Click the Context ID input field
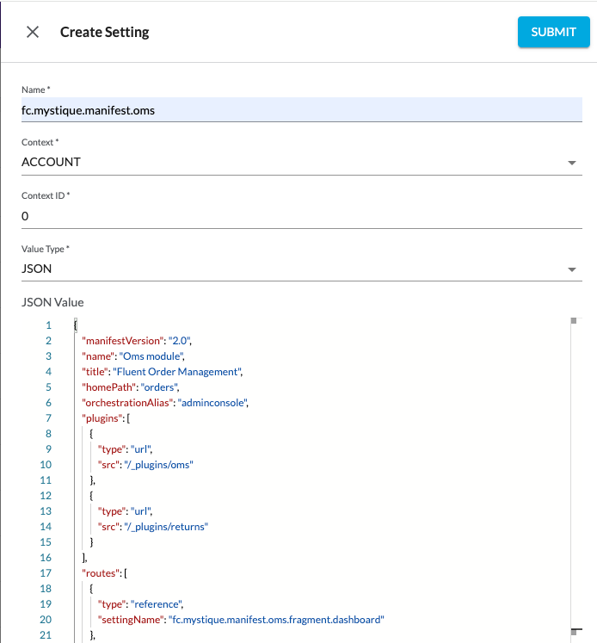Image resolution: width=597 pixels, height=643 pixels. point(302,216)
